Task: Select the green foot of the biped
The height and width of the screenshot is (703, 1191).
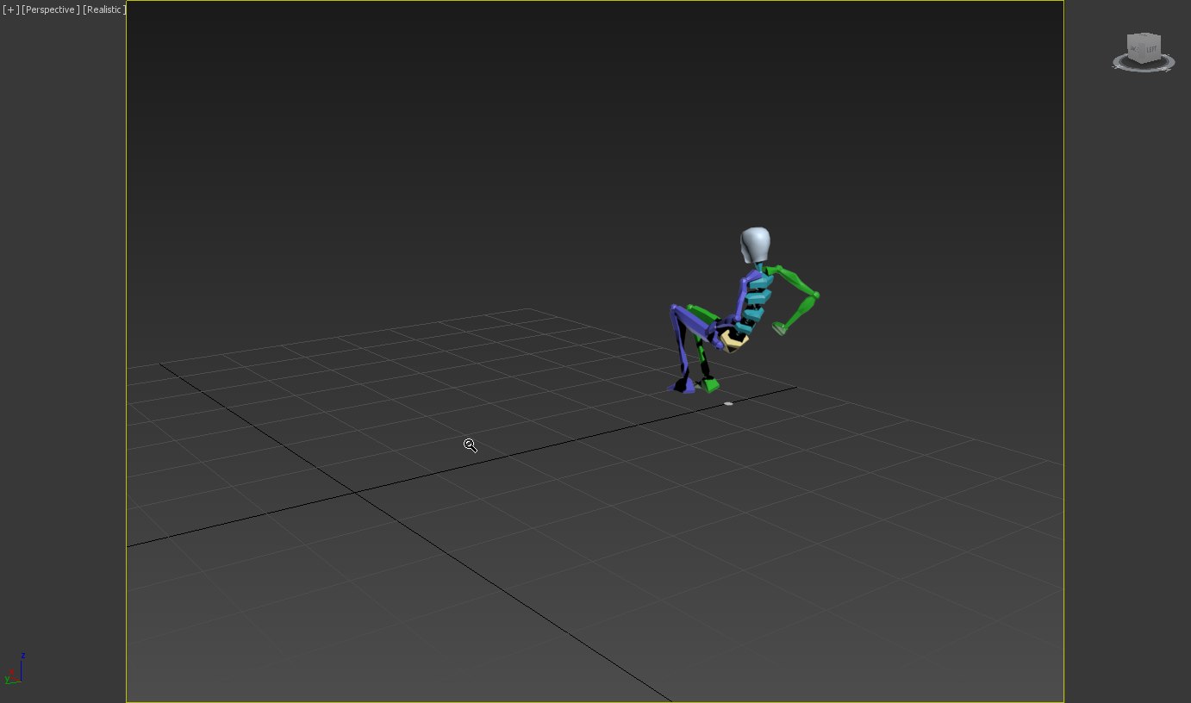Action: click(x=710, y=385)
